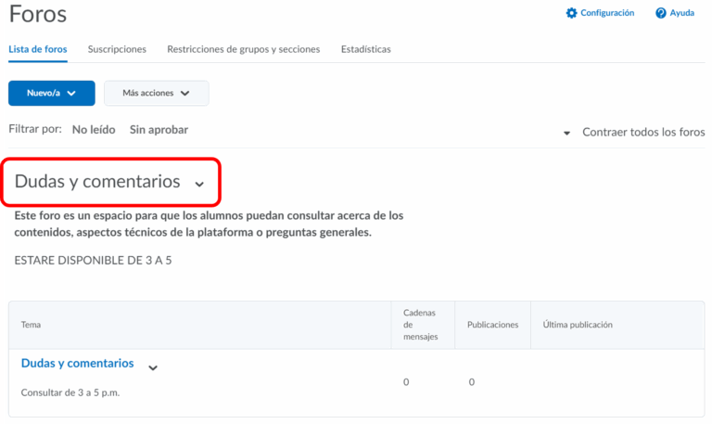712x424 pixels.
Task: Open the Más acciones dropdown chevron
Action: point(184,94)
